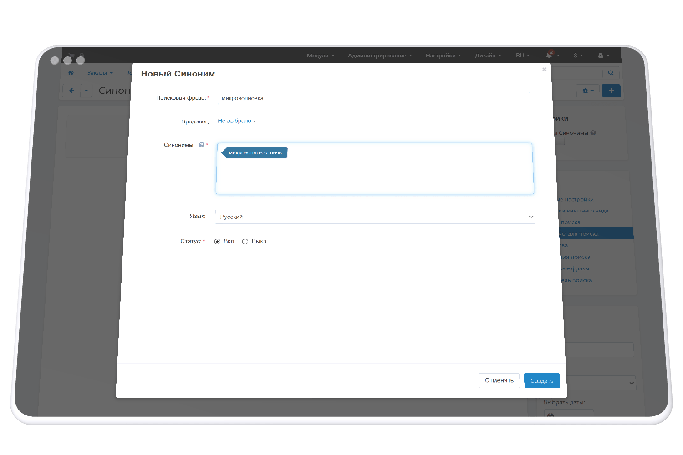Select the Вкл. status radio button

tap(217, 242)
